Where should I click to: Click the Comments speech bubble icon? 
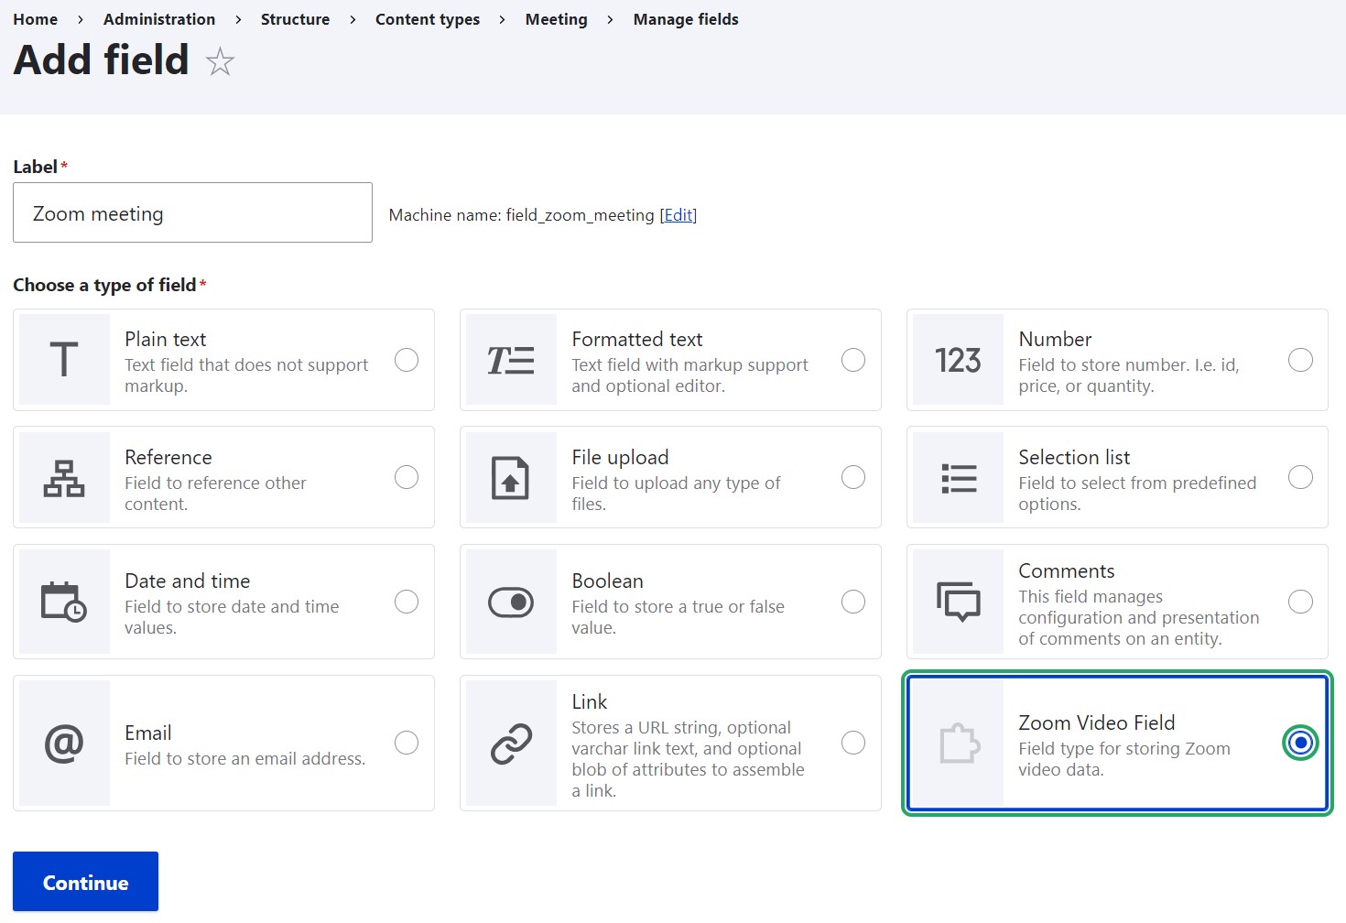959,602
